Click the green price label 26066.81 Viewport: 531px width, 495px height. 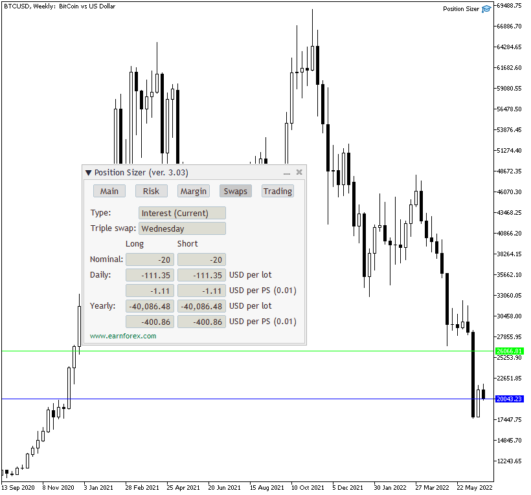click(x=509, y=350)
